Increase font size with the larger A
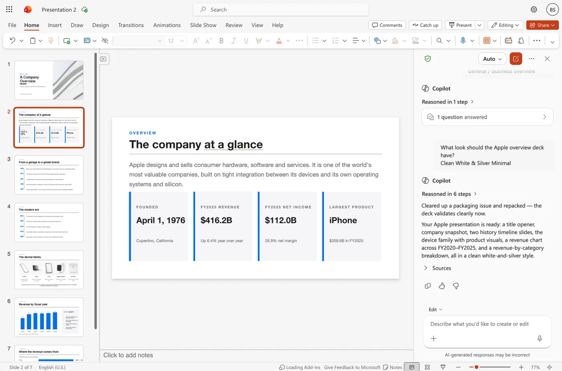 click(x=196, y=41)
